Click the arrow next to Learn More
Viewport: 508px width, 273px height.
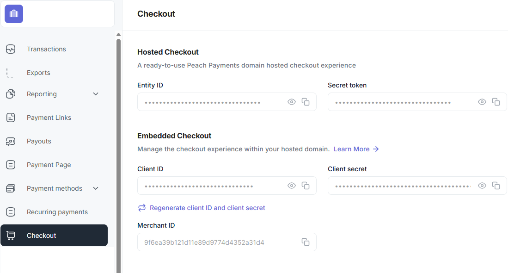376,149
